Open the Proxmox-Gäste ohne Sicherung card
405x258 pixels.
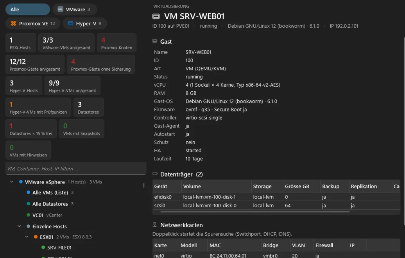click(101, 64)
